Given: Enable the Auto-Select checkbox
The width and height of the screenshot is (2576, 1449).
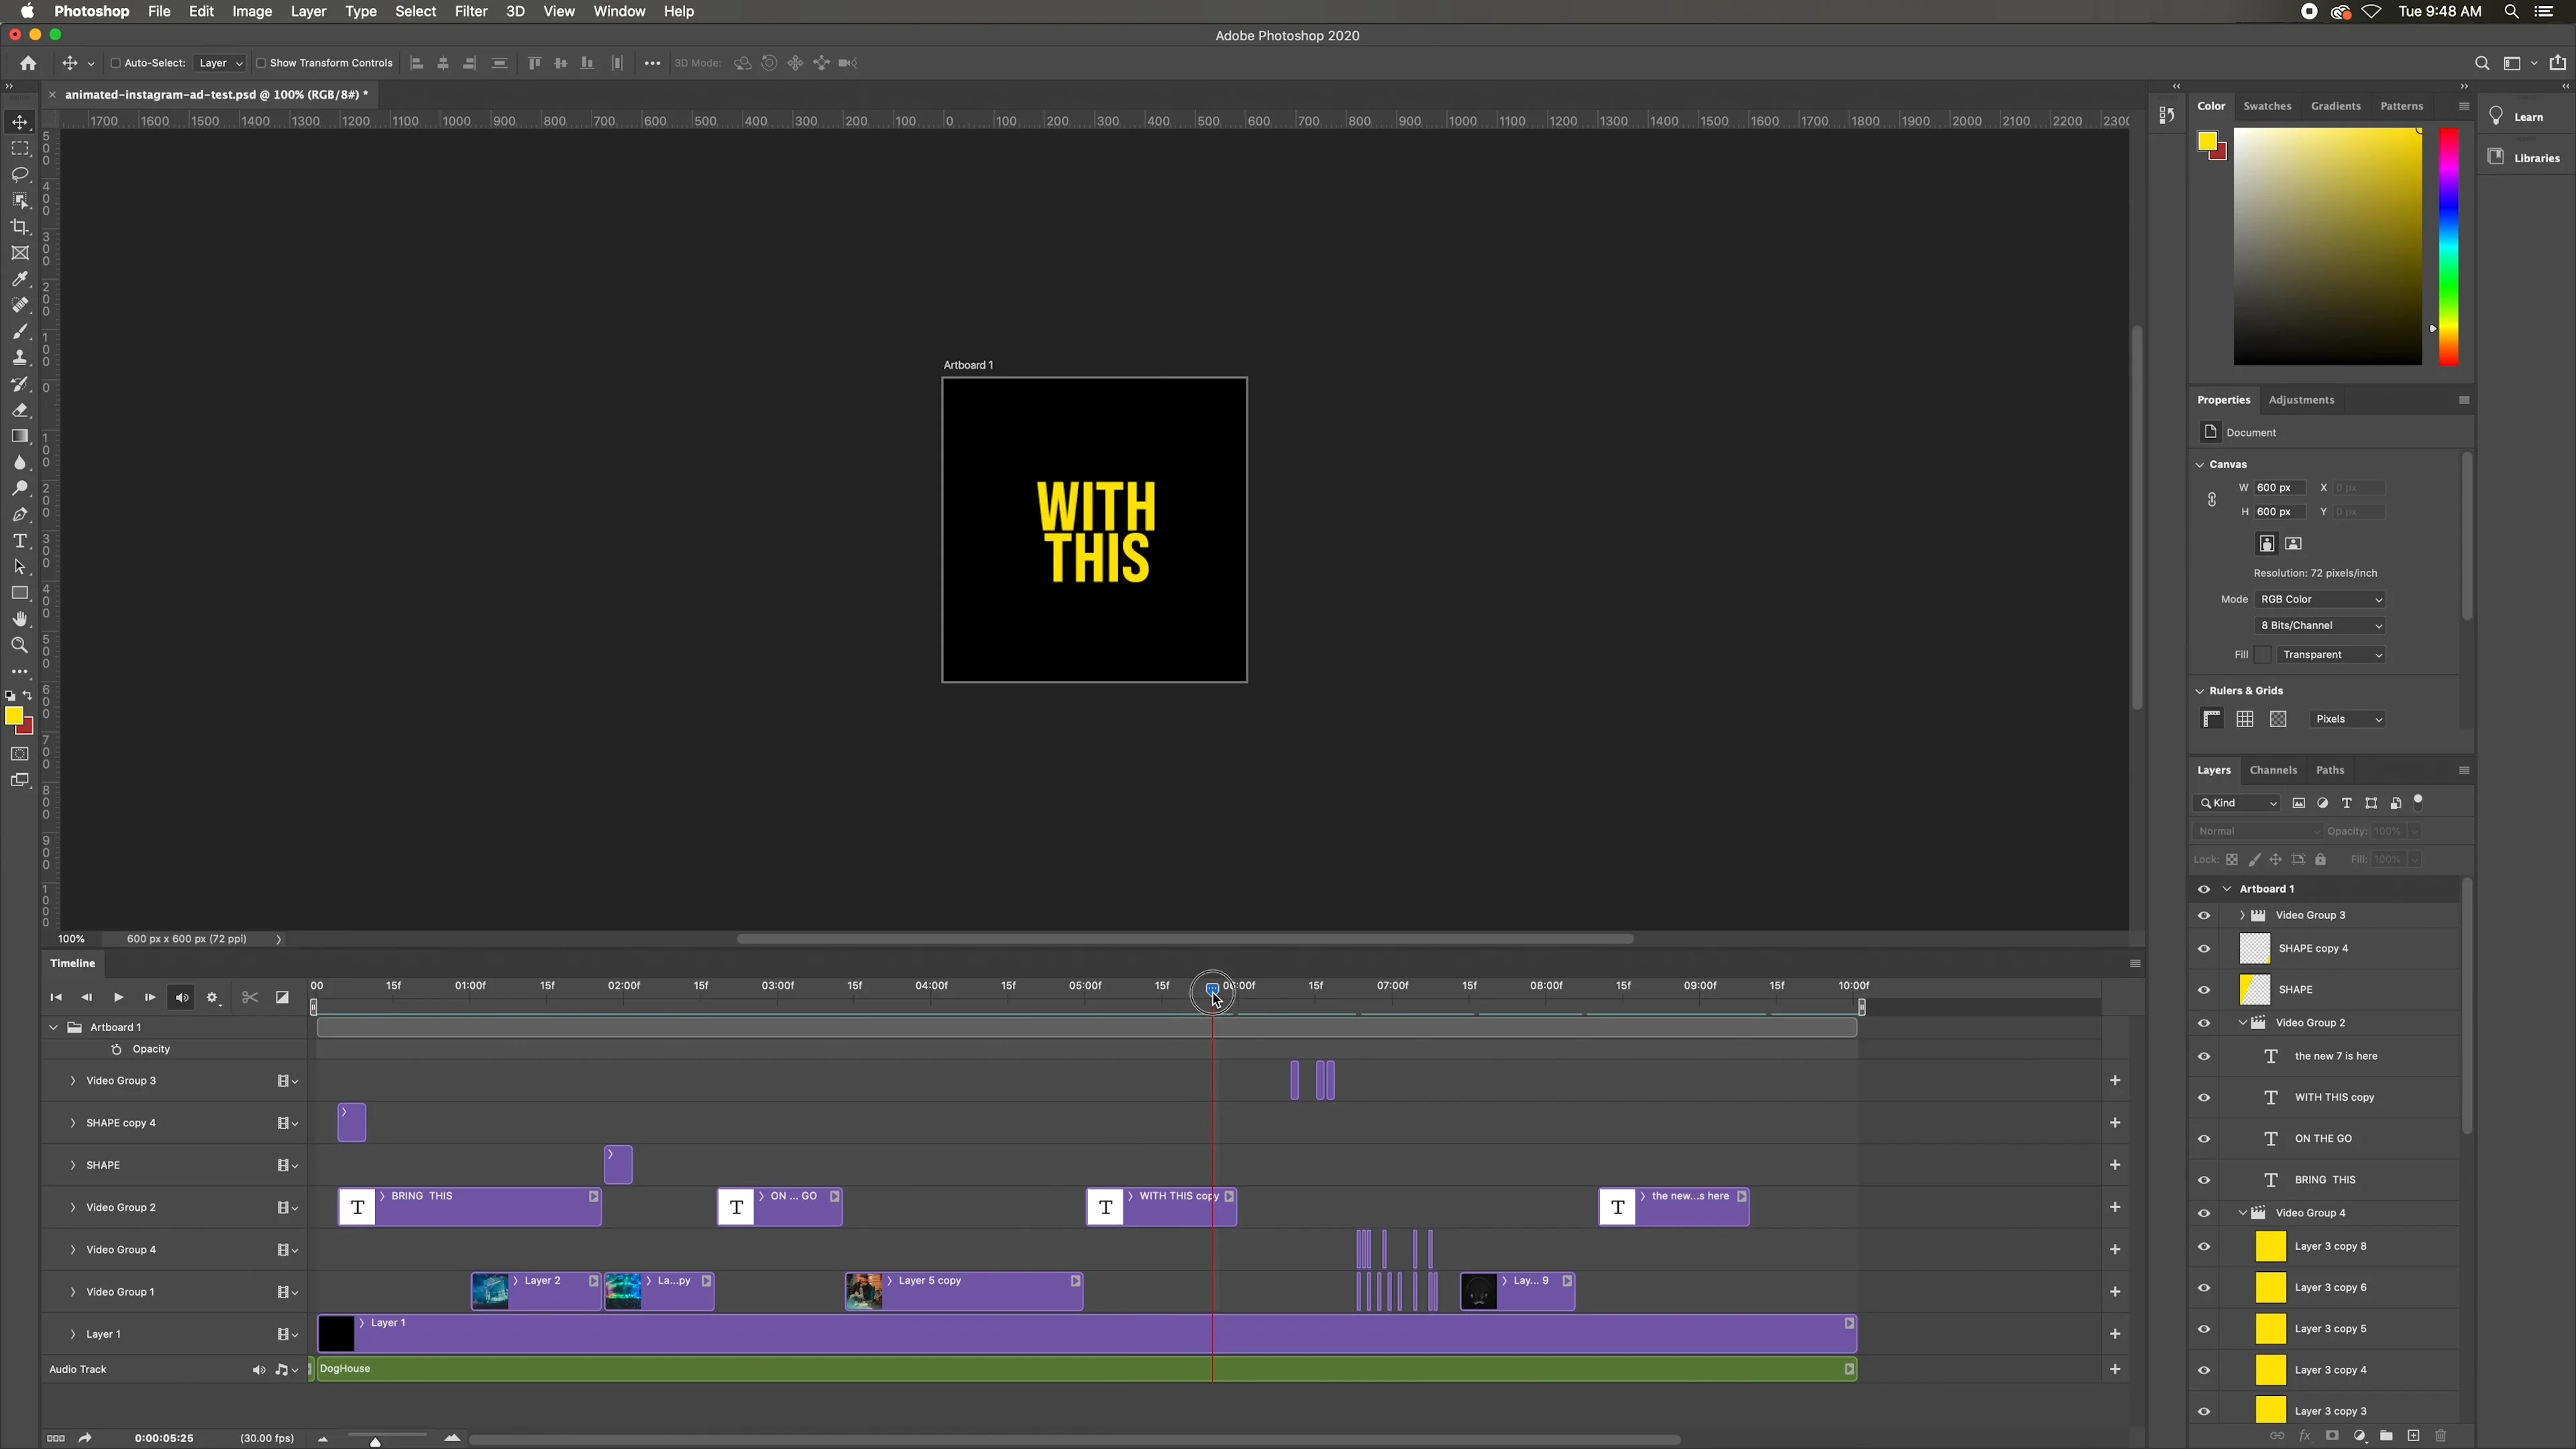Looking at the screenshot, I should point(117,63).
